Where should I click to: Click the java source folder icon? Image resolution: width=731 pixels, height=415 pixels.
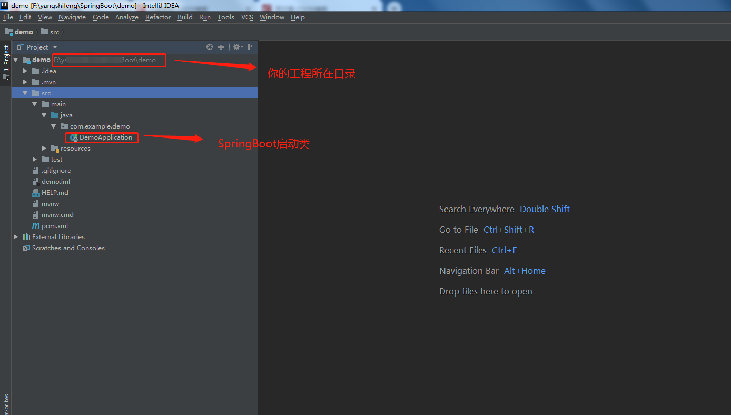[x=55, y=115]
